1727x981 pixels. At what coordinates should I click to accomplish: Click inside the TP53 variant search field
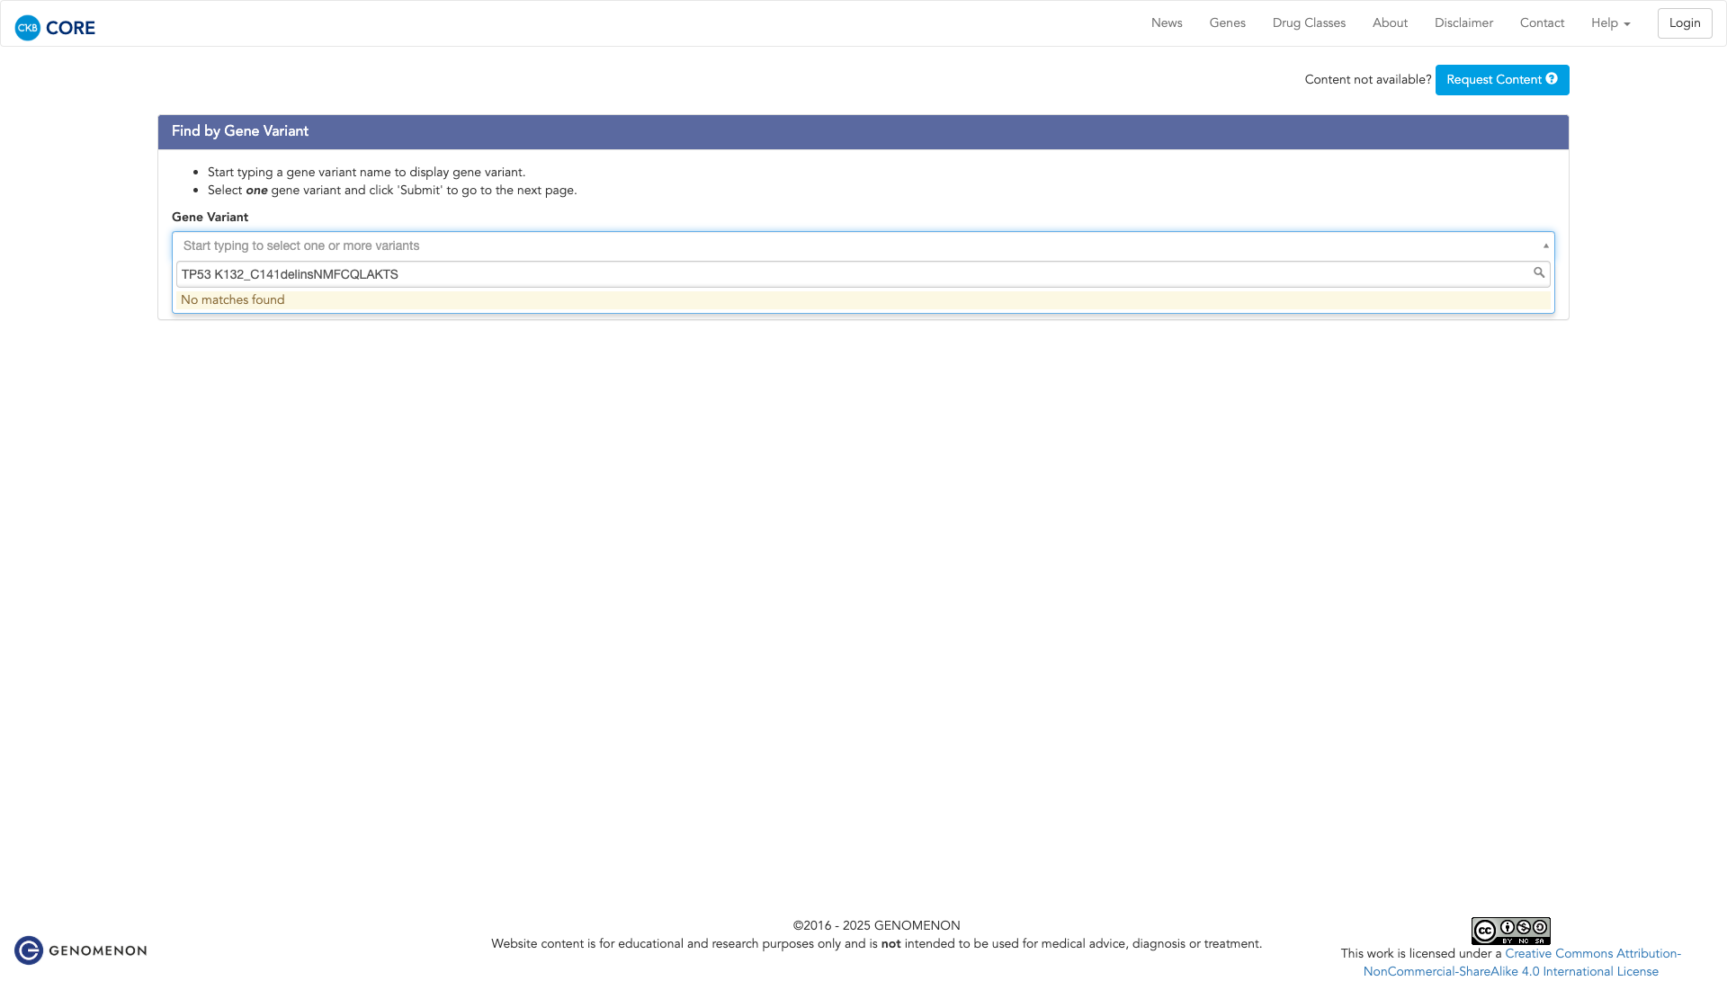tap(810, 274)
